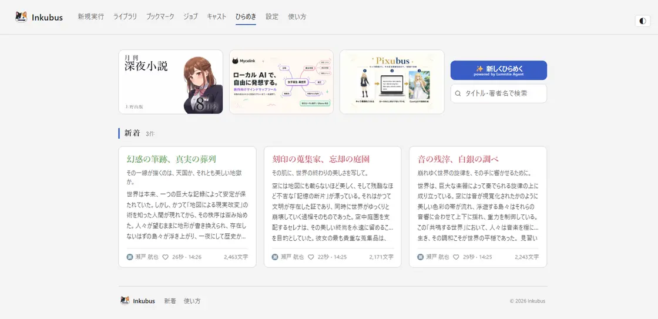Like the 幻惑の筆跡 story with heart icon

(x=165, y=257)
